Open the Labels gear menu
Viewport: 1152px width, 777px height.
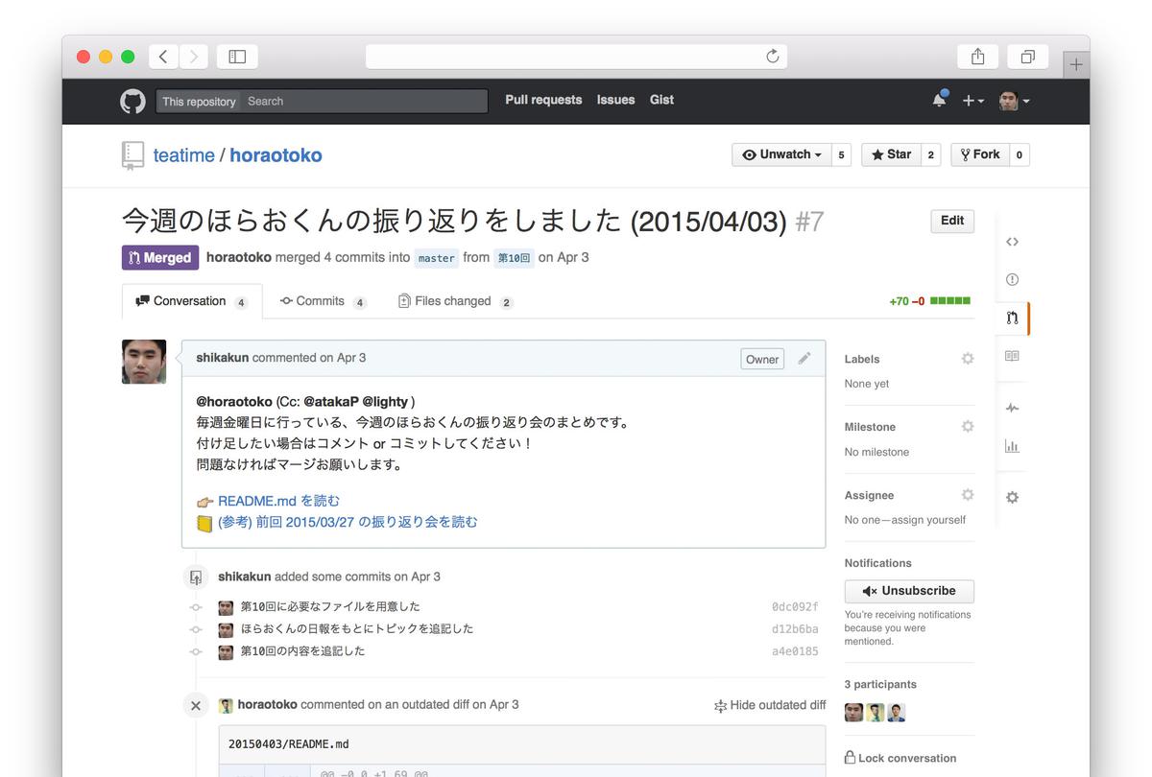pyautogui.click(x=967, y=359)
